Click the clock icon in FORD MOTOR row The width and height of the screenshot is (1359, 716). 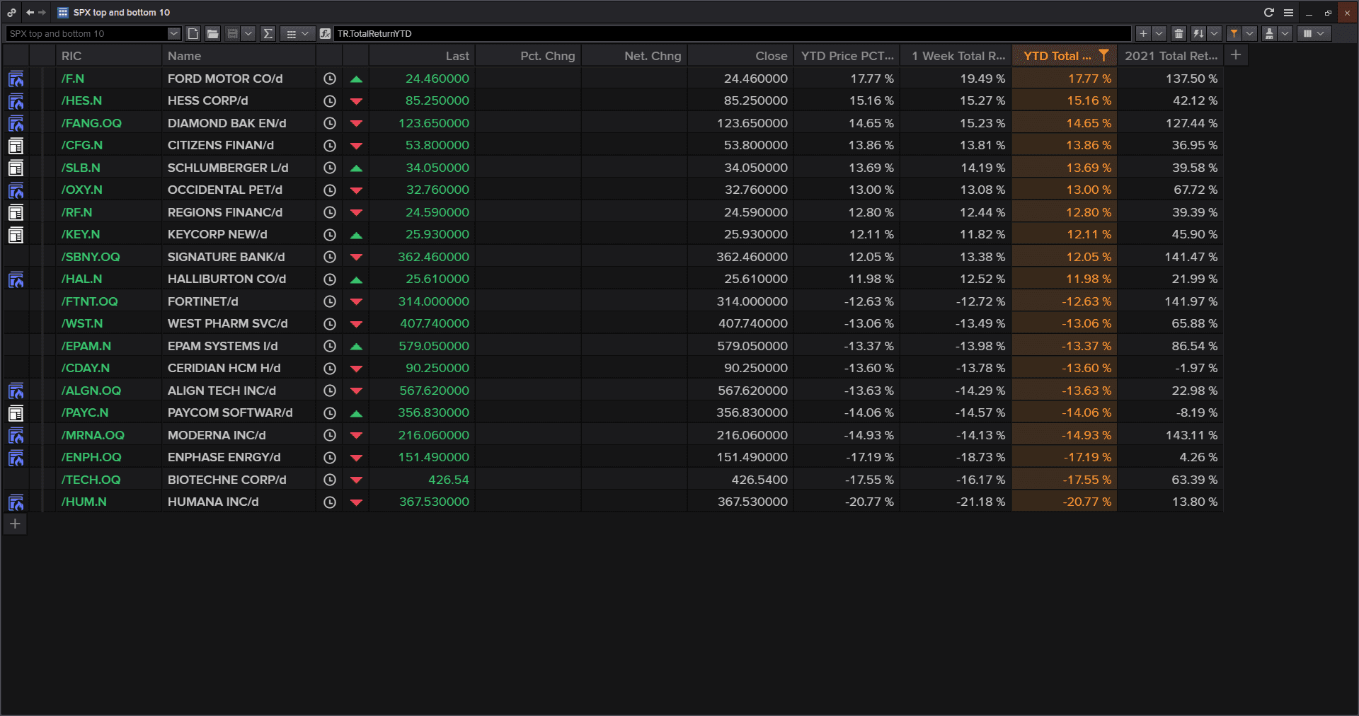pyautogui.click(x=330, y=79)
